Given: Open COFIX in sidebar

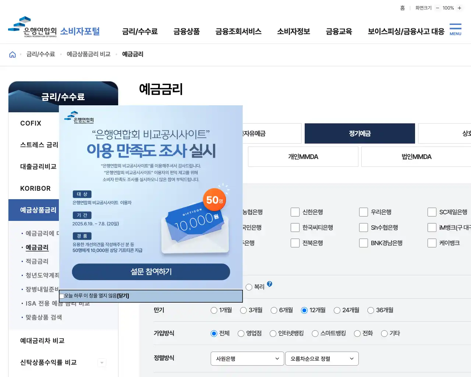Looking at the screenshot, I should 31,123.
